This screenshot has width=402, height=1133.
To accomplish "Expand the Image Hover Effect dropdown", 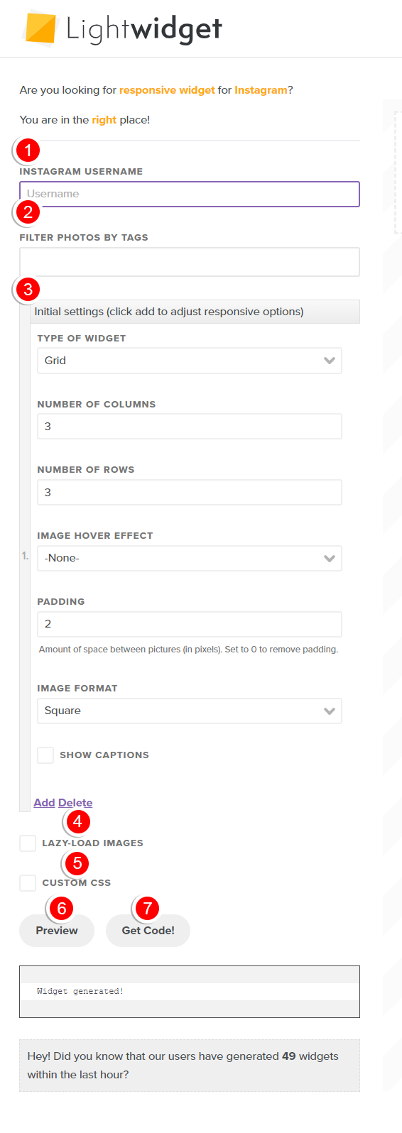I will point(190,558).
